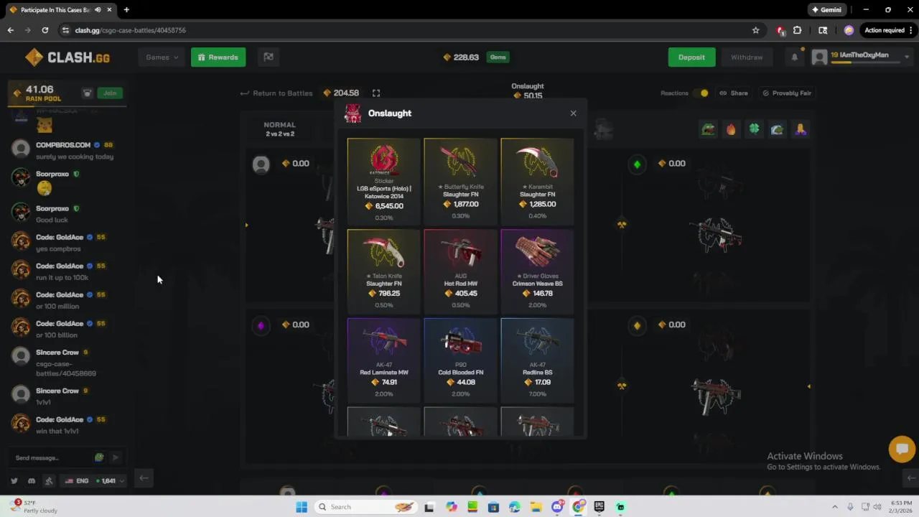Open a new browser tab
Image resolution: width=919 pixels, height=517 pixels.
126,10
